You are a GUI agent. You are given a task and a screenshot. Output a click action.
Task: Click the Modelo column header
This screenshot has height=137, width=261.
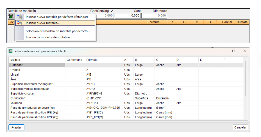pos(37,60)
